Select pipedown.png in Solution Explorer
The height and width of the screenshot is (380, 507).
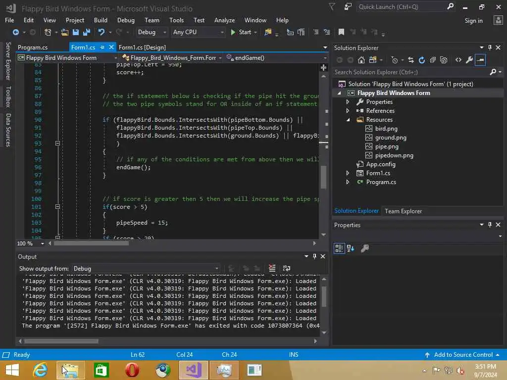(394, 155)
